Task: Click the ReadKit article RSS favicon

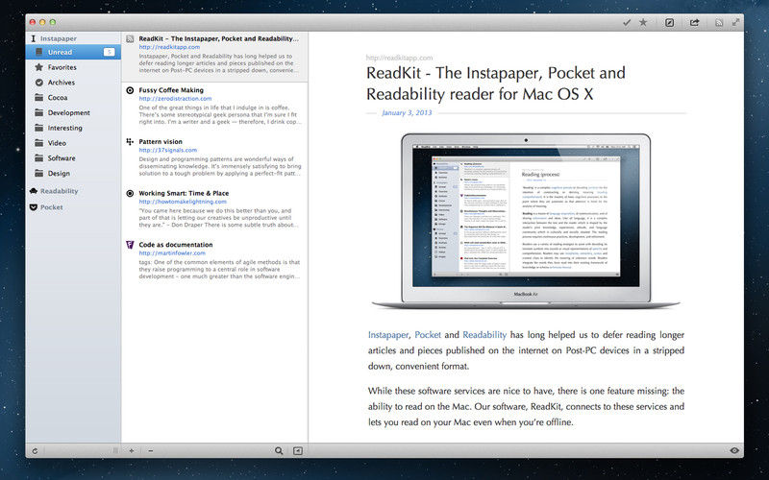Action: click(130, 38)
